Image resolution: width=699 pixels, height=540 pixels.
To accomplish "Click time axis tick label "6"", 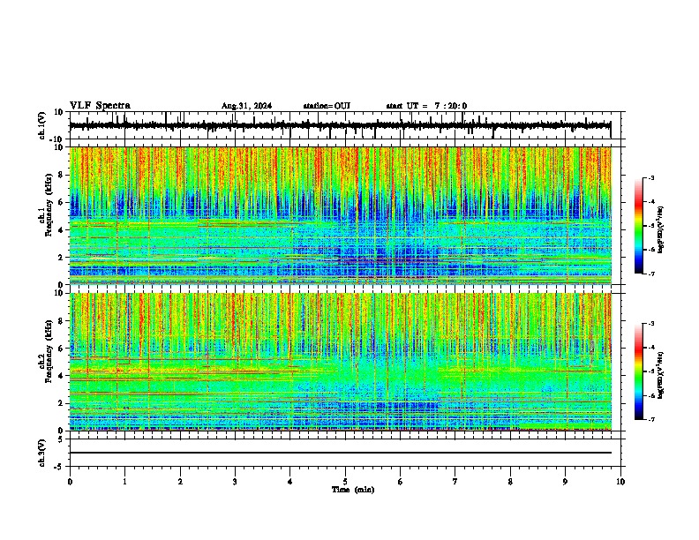I will (400, 482).
